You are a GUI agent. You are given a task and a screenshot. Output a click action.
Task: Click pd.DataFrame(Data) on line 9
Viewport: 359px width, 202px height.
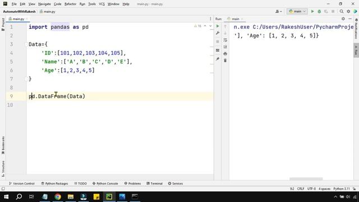coord(57,97)
